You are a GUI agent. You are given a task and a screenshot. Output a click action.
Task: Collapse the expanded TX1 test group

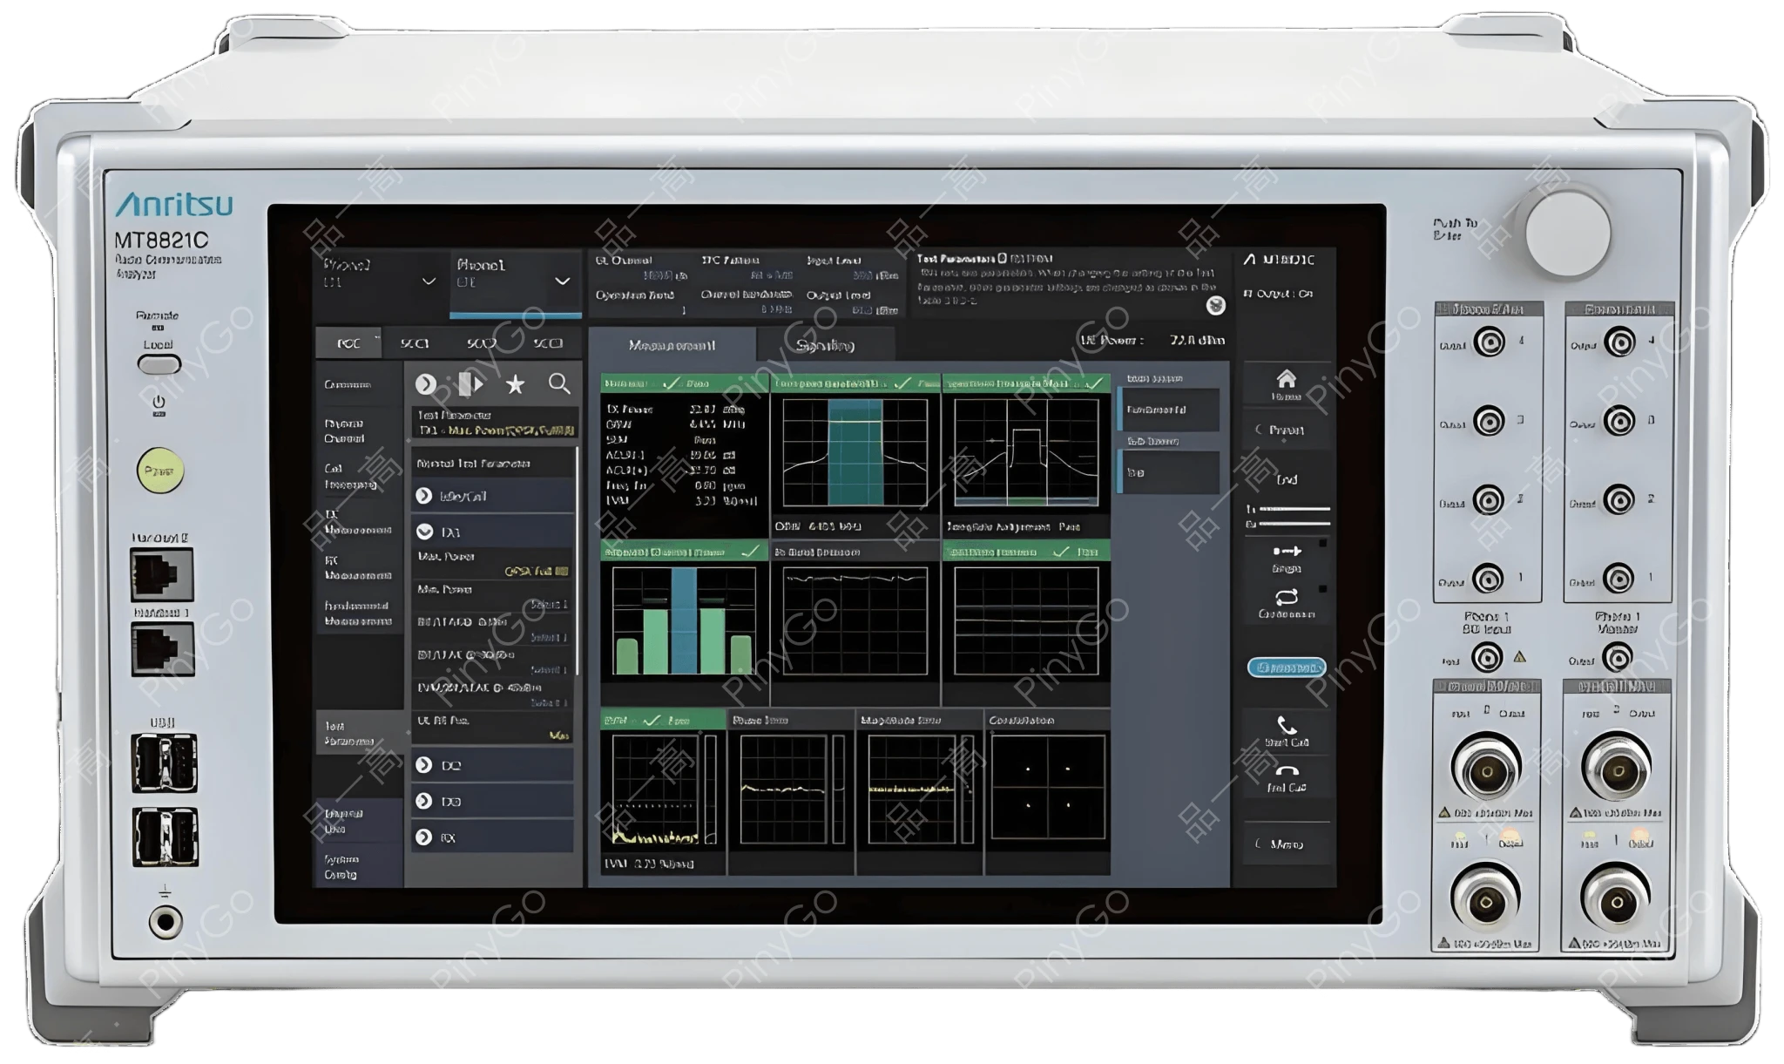[424, 532]
